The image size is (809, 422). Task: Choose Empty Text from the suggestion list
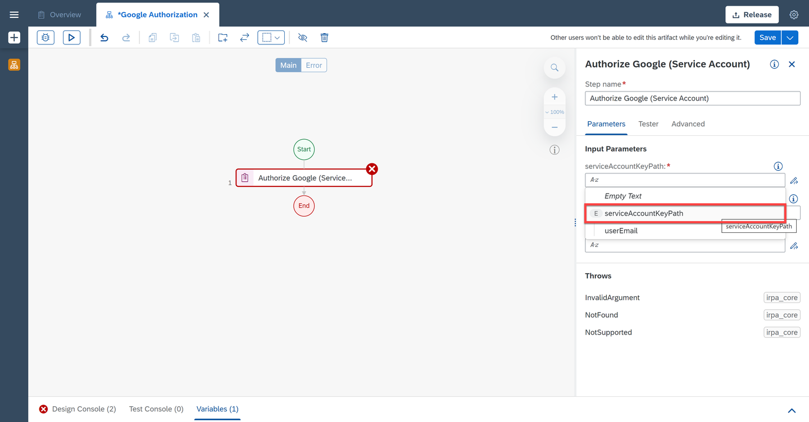pos(685,196)
